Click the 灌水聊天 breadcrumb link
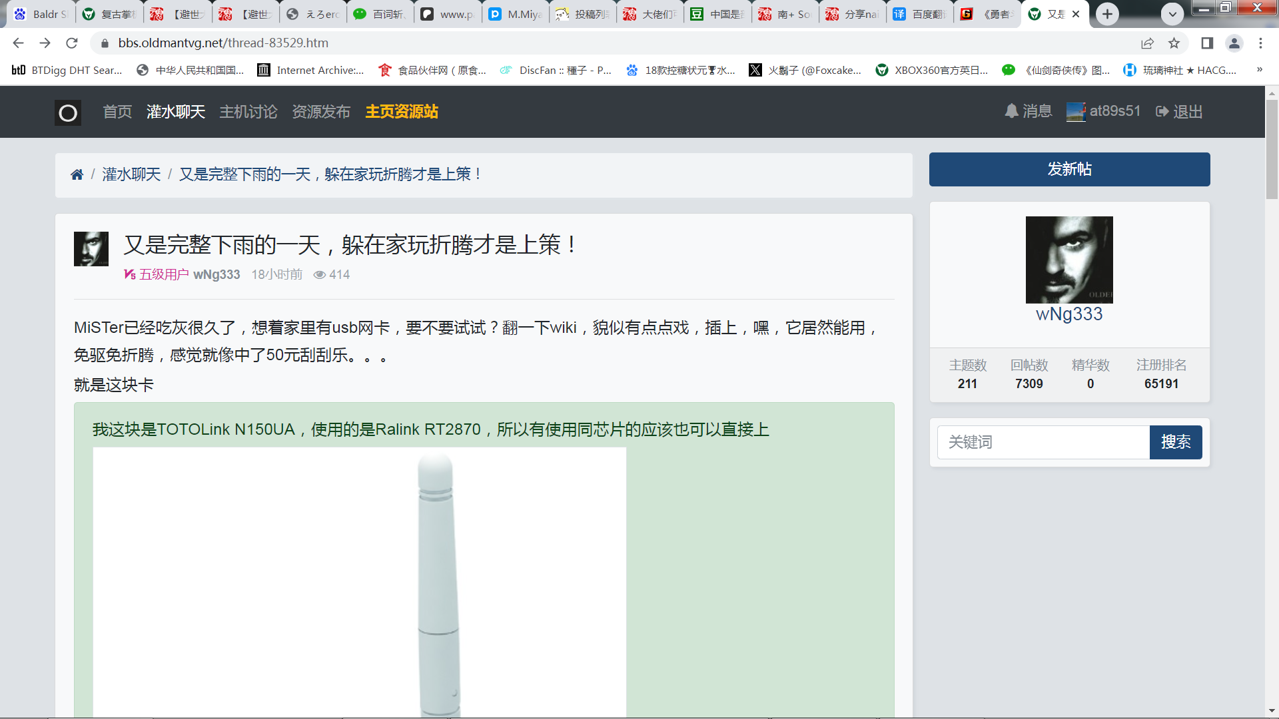Viewport: 1279px width, 719px height. pos(131,174)
